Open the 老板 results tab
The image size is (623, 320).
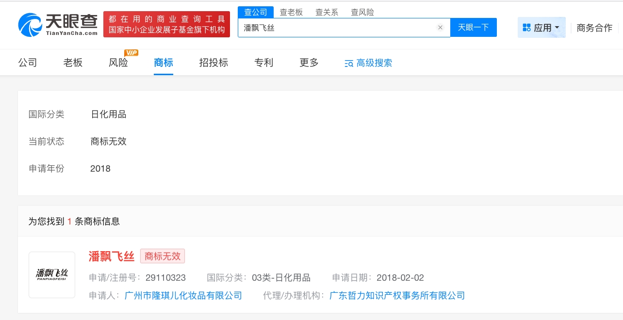(73, 63)
